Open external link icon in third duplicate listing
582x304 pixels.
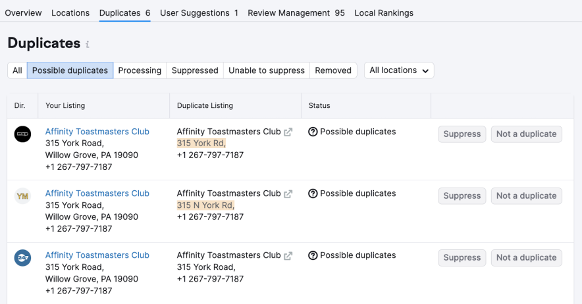(x=288, y=255)
